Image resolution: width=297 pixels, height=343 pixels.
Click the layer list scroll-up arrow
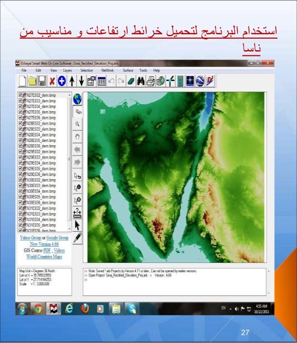pyautogui.click(x=70, y=95)
